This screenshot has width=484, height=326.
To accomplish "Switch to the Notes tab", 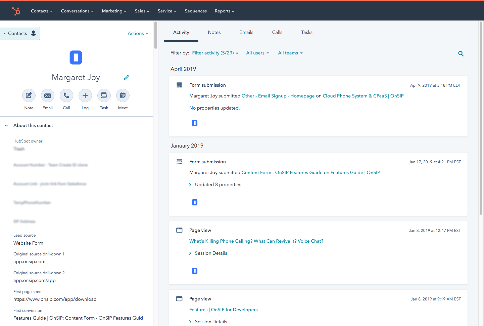I will coord(214,33).
